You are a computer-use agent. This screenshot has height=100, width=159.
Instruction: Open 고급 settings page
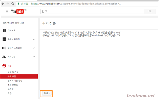(x=10, y=93)
